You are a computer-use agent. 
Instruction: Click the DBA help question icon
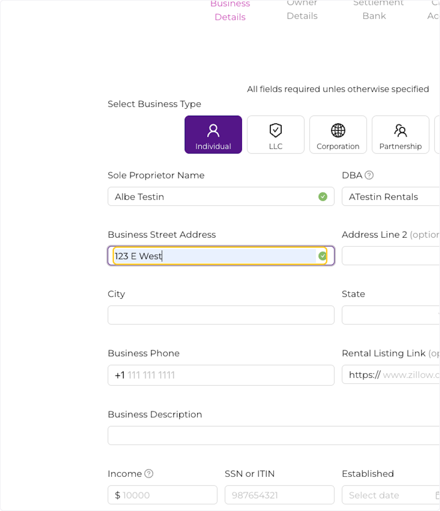coord(369,175)
